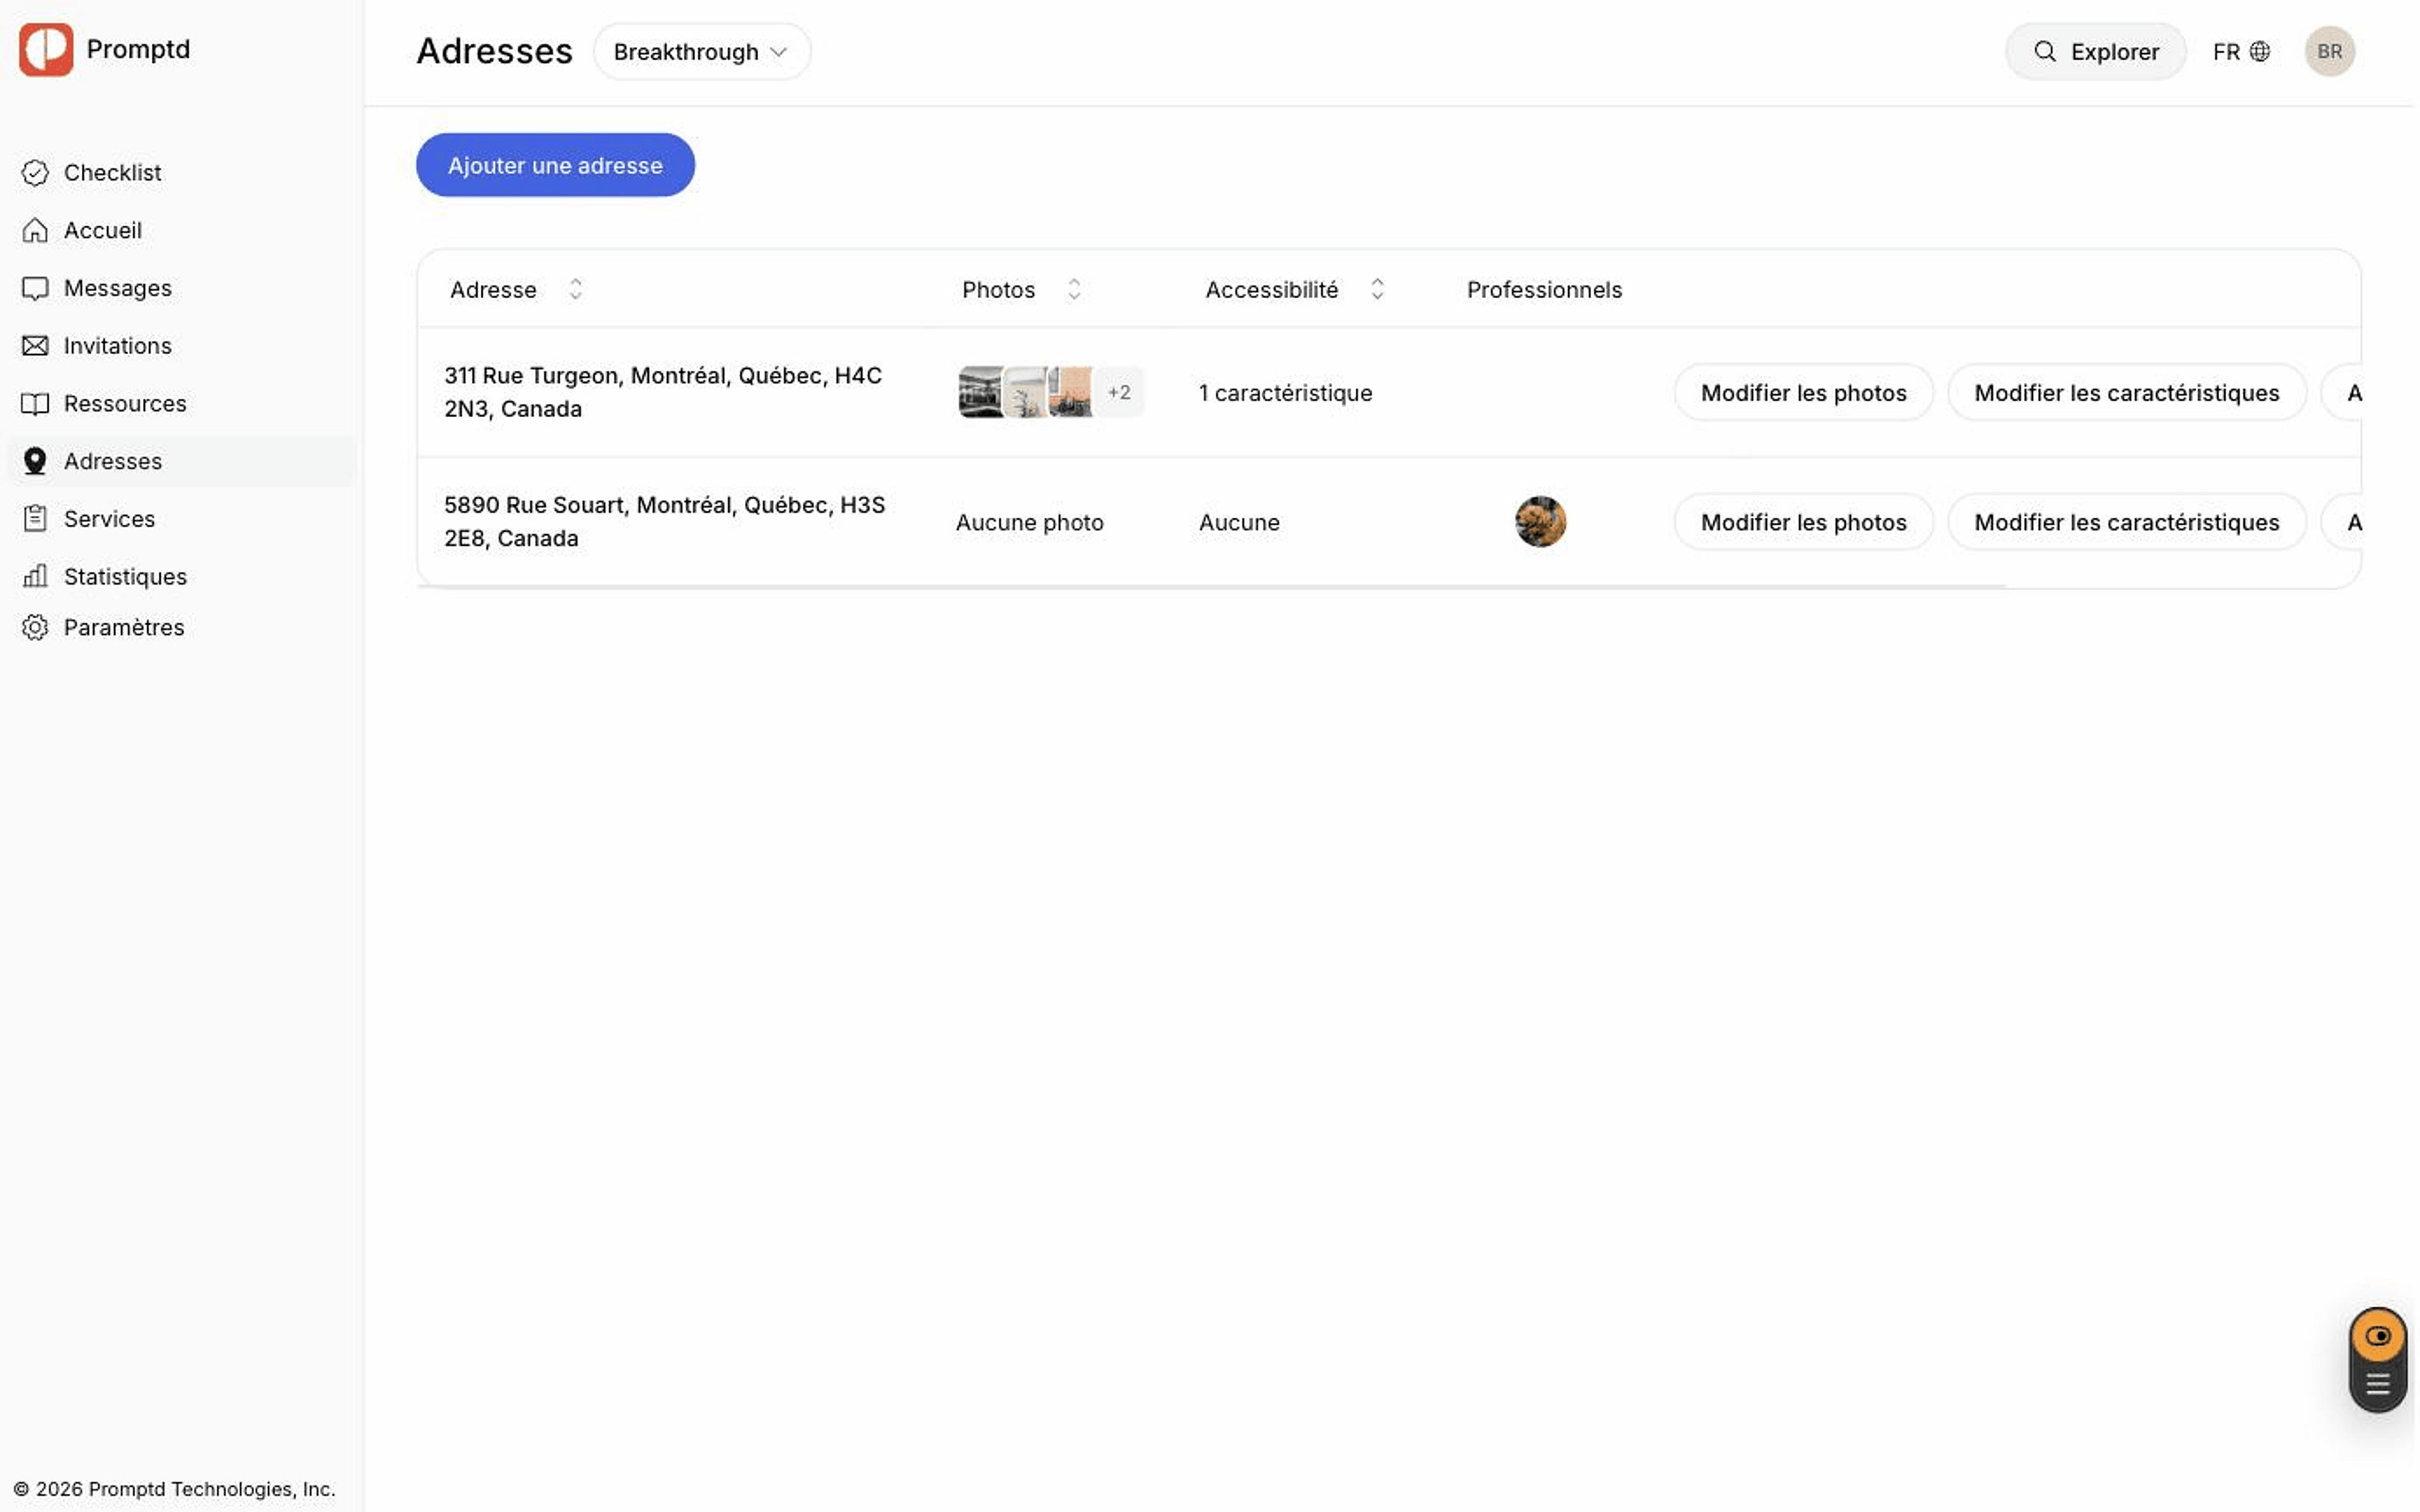Click the magnifier icon in Explorer

click(2046, 51)
